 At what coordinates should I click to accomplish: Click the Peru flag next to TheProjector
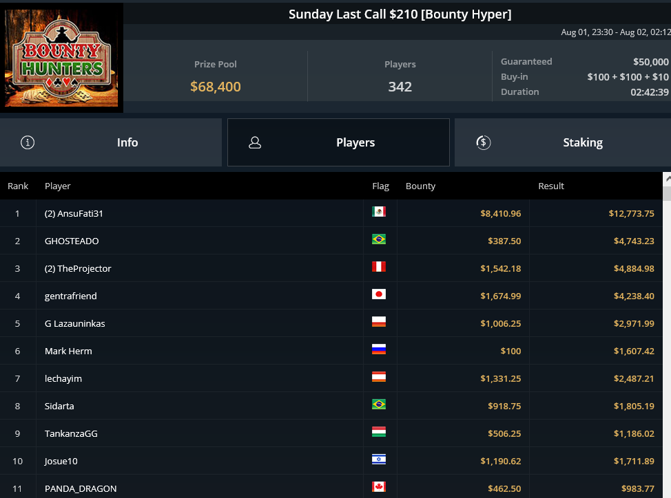click(379, 266)
